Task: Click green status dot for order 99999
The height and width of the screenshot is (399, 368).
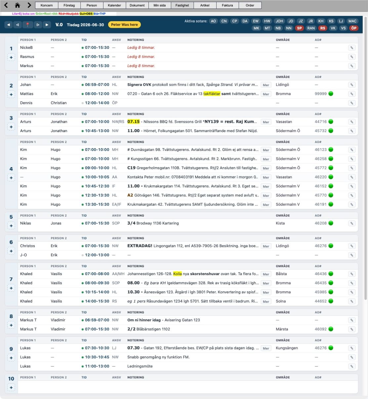Action: pos(331,94)
